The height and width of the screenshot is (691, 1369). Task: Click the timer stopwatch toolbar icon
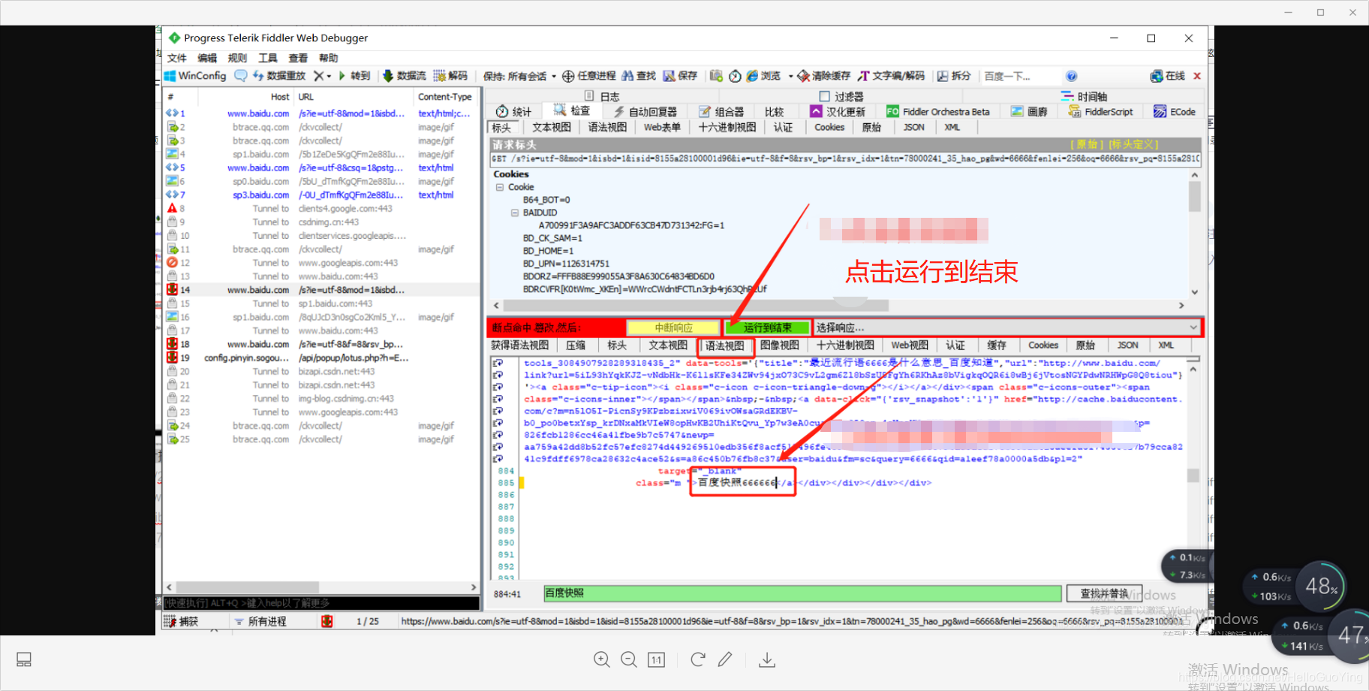pyautogui.click(x=736, y=76)
